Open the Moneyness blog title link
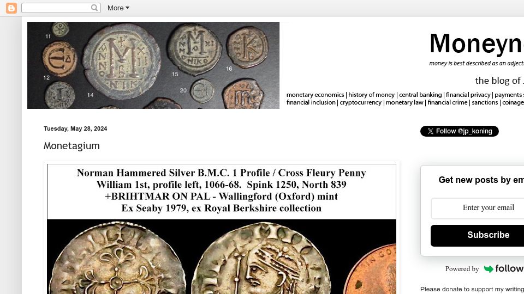 477,44
